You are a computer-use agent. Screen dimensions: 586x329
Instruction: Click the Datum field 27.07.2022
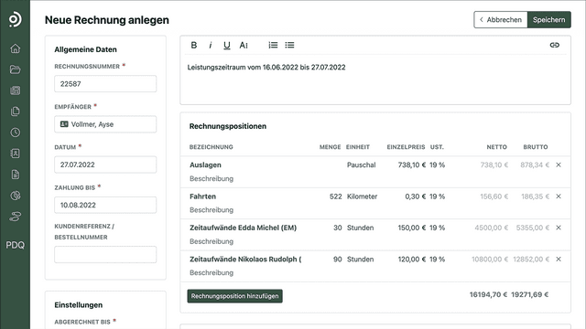[105, 164]
